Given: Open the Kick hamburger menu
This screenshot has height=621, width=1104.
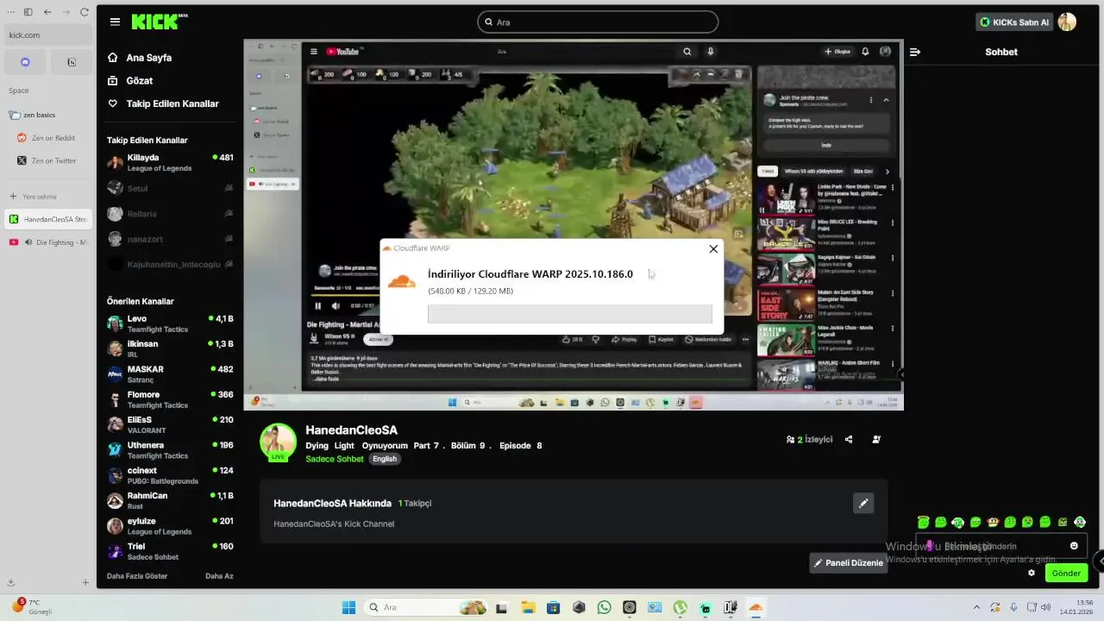Looking at the screenshot, I should pos(115,22).
